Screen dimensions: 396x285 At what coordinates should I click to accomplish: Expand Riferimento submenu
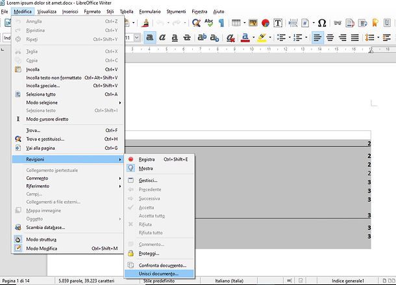pyautogui.click(x=68, y=186)
